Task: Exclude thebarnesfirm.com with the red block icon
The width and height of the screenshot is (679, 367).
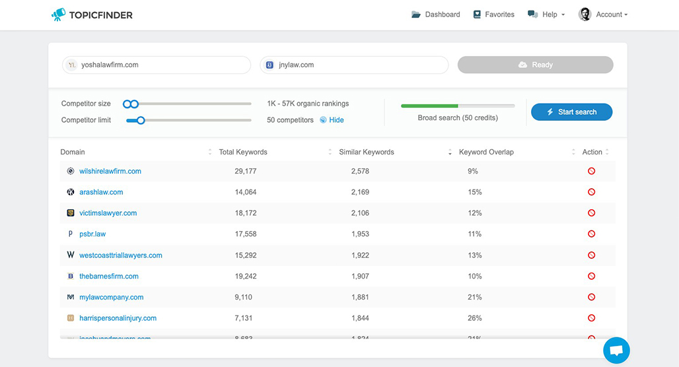Action: [591, 276]
